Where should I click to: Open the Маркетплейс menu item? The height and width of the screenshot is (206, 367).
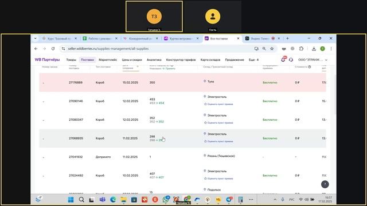108,60
